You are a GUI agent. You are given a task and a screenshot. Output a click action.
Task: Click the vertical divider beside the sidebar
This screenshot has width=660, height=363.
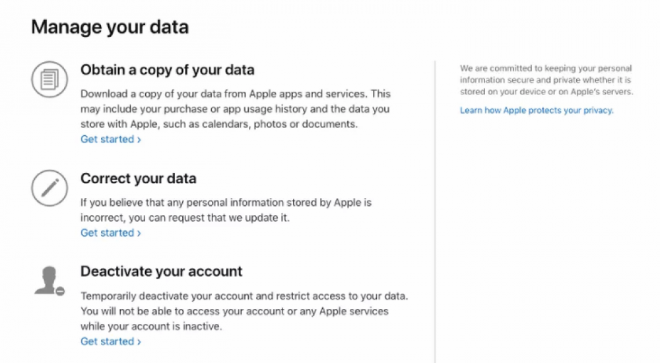[435, 211]
